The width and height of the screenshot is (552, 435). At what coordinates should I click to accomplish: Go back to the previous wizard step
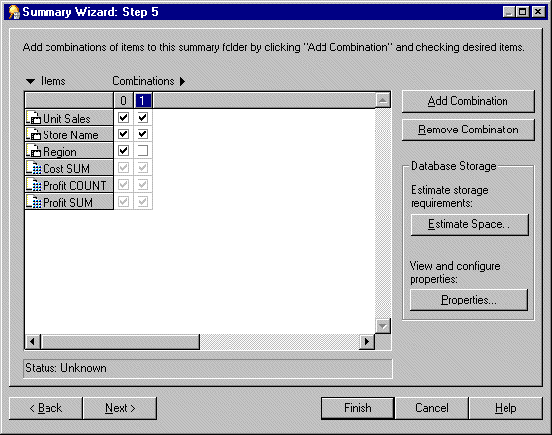46,408
